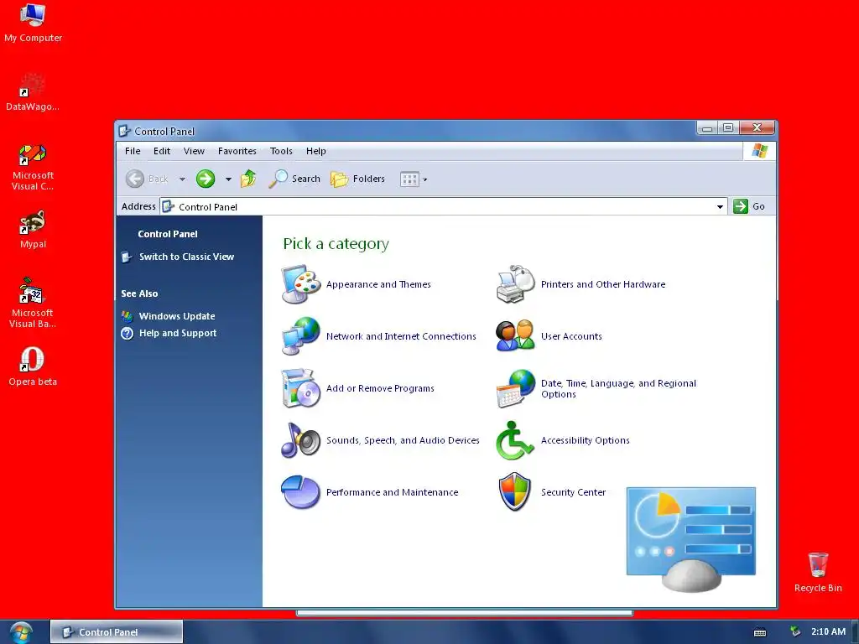The image size is (859, 644).
Task: Open the View menu
Action: tap(194, 151)
